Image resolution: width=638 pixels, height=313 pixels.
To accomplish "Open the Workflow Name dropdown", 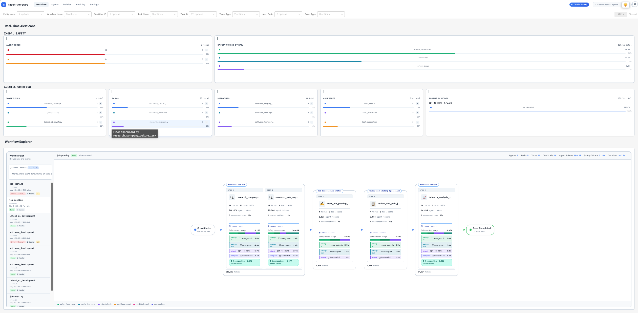I will click(x=78, y=14).
